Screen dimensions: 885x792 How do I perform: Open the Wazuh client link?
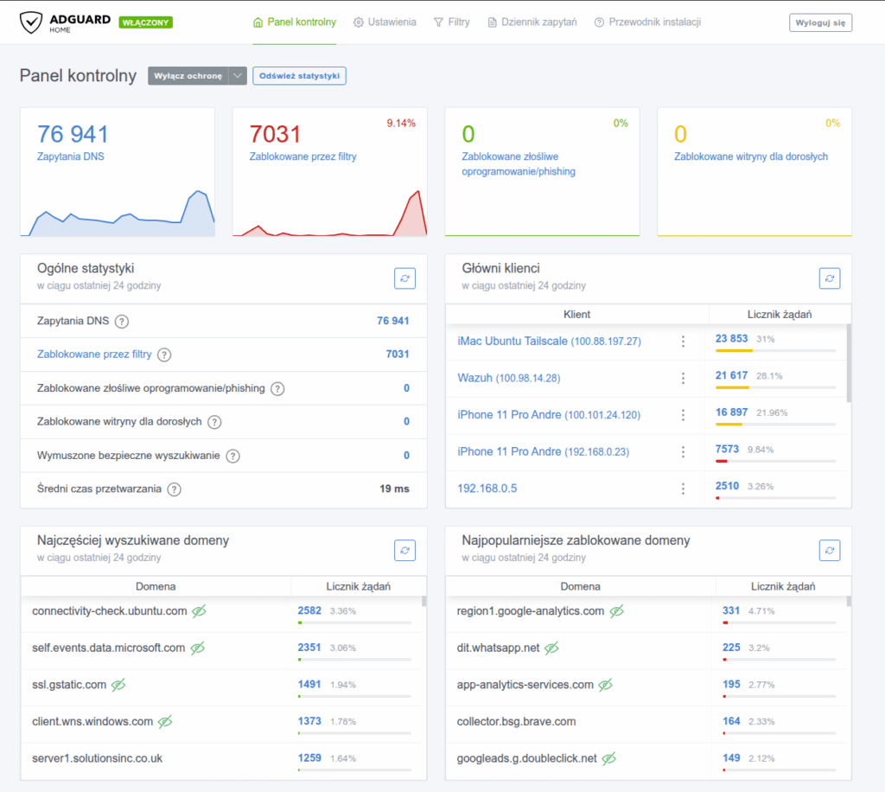point(508,378)
